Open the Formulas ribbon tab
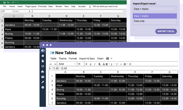 tap(42, 6)
